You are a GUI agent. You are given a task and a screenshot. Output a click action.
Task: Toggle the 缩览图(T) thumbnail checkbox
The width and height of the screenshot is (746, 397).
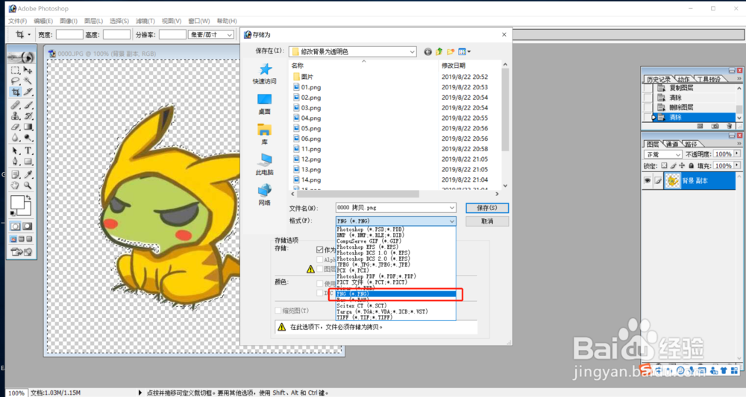278,311
